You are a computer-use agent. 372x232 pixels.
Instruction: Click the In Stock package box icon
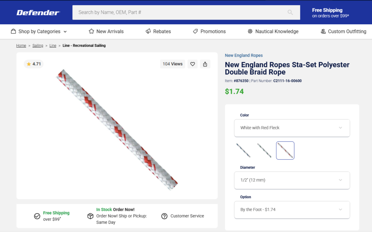point(90,216)
